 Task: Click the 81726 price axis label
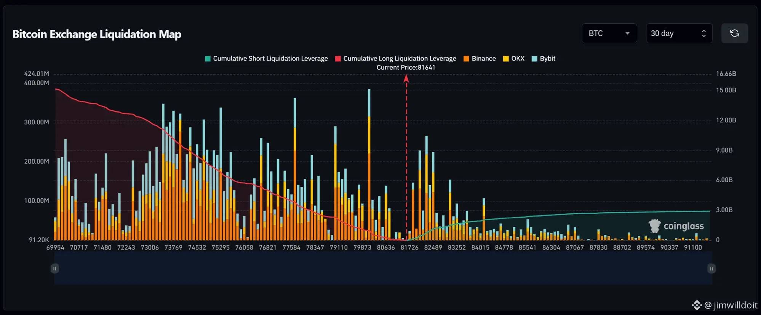(409, 248)
